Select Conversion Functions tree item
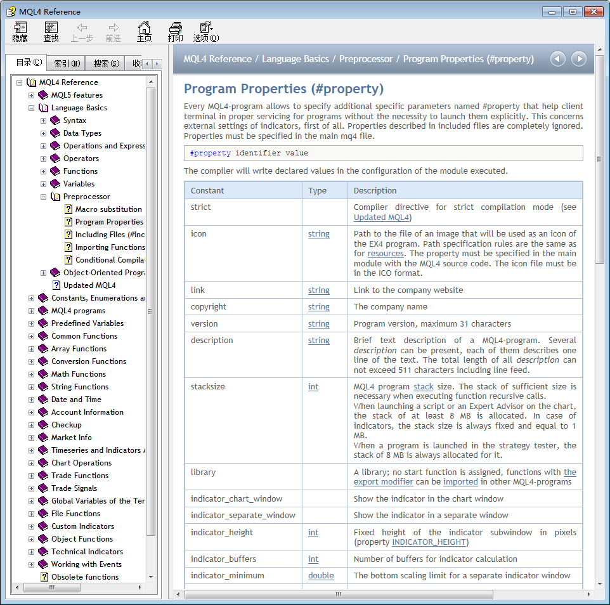The width and height of the screenshot is (610, 605). click(89, 361)
